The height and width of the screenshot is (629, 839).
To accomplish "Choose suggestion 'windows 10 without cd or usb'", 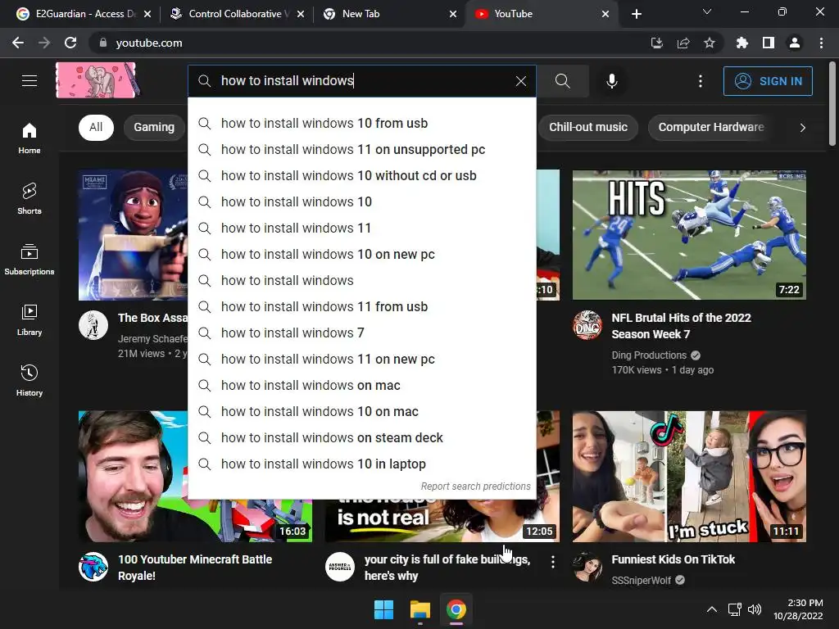I will (x=361, y=175).
